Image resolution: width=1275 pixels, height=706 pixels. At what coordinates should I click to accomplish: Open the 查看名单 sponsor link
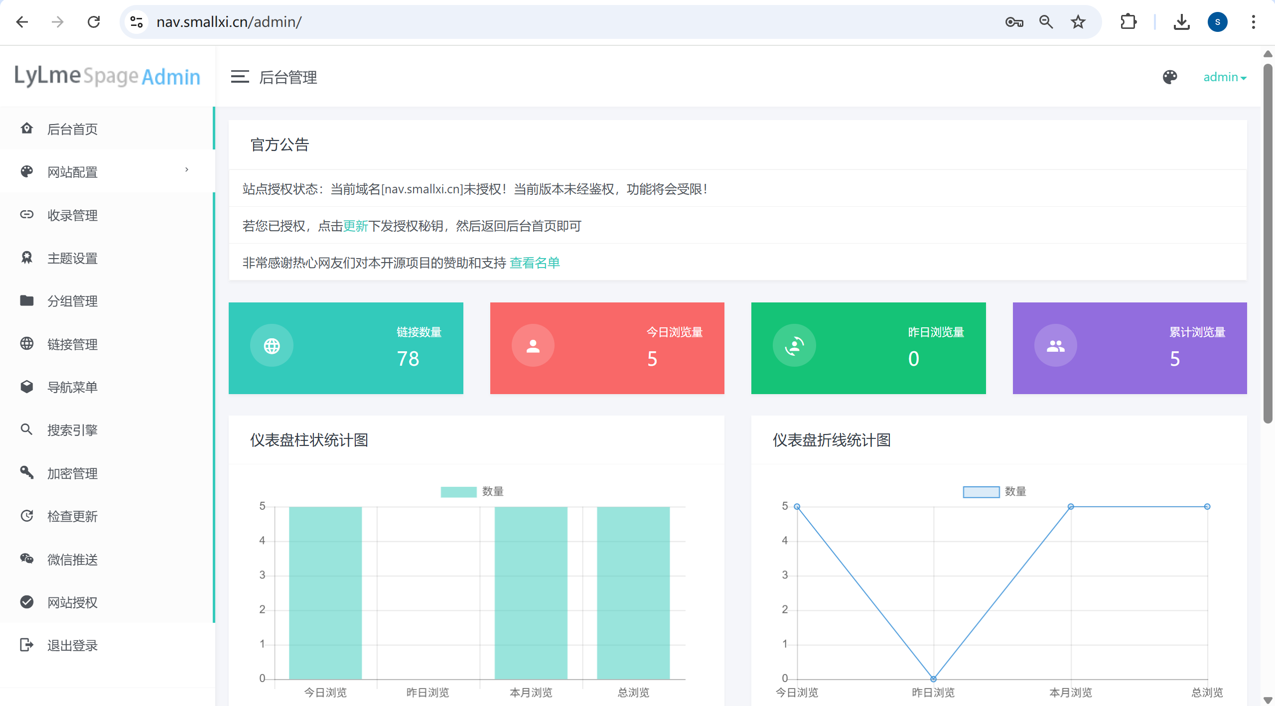pyautogui.click(x=535, y=263)
